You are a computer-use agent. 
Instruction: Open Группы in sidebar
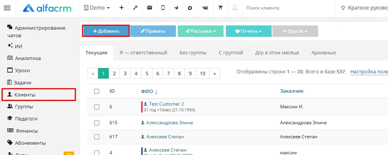point(20,107)
